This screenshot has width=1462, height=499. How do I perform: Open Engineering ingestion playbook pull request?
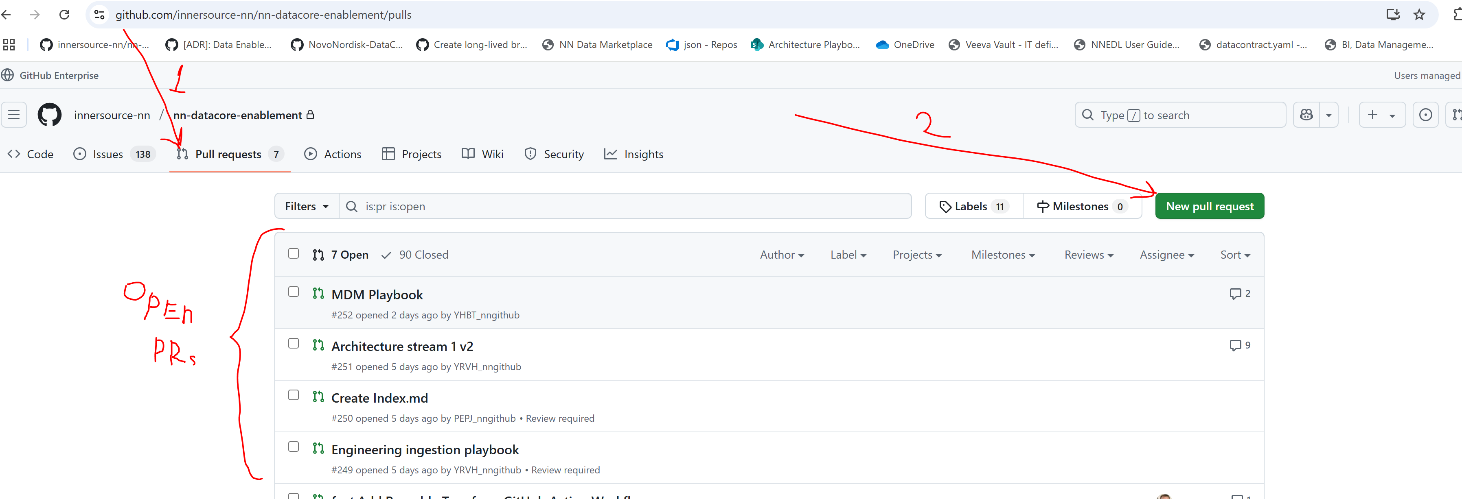[x=425, y=450]
